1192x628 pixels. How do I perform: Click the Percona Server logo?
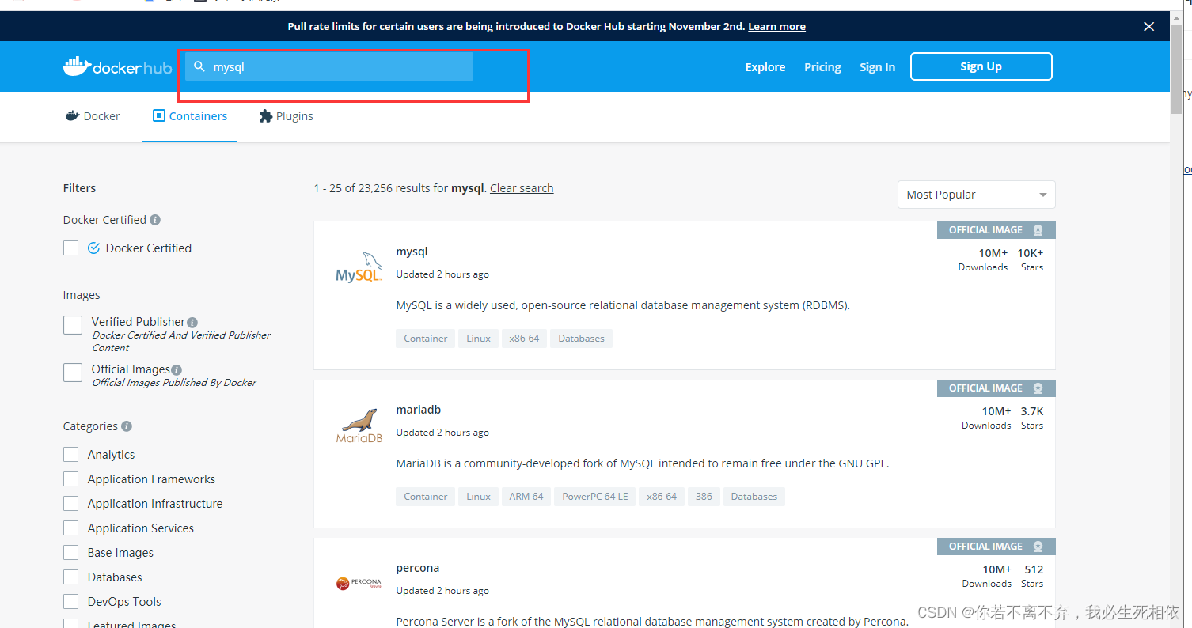tap(359, 584)
